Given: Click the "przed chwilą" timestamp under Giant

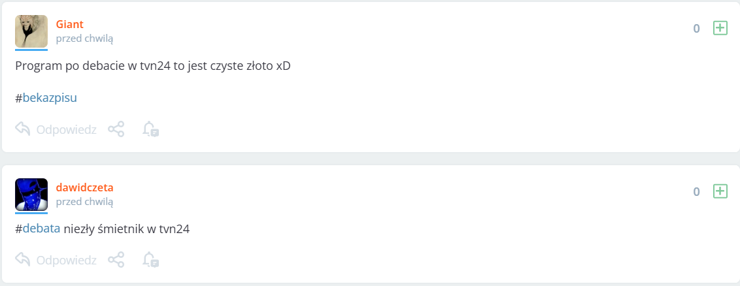Looking at the screenshot, I should (x=84, y=39).
